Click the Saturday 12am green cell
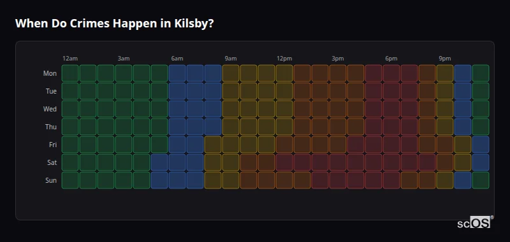The image size is (510, 242). pos(70,162)
